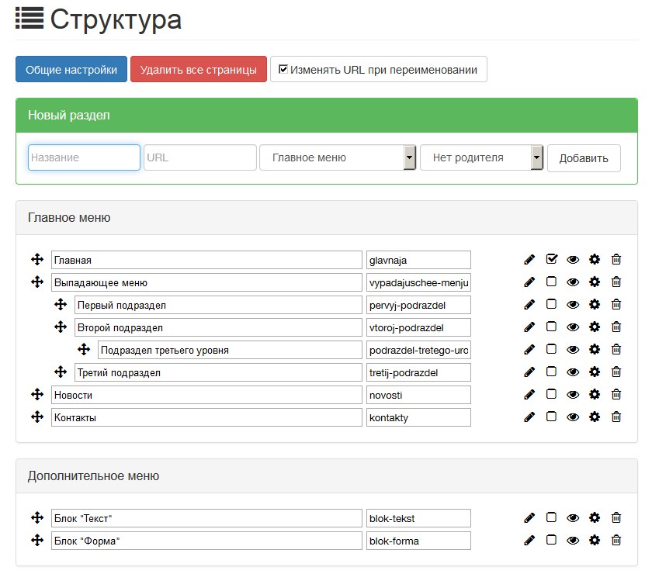Click the podrazdel-tretego URL field

418,350
